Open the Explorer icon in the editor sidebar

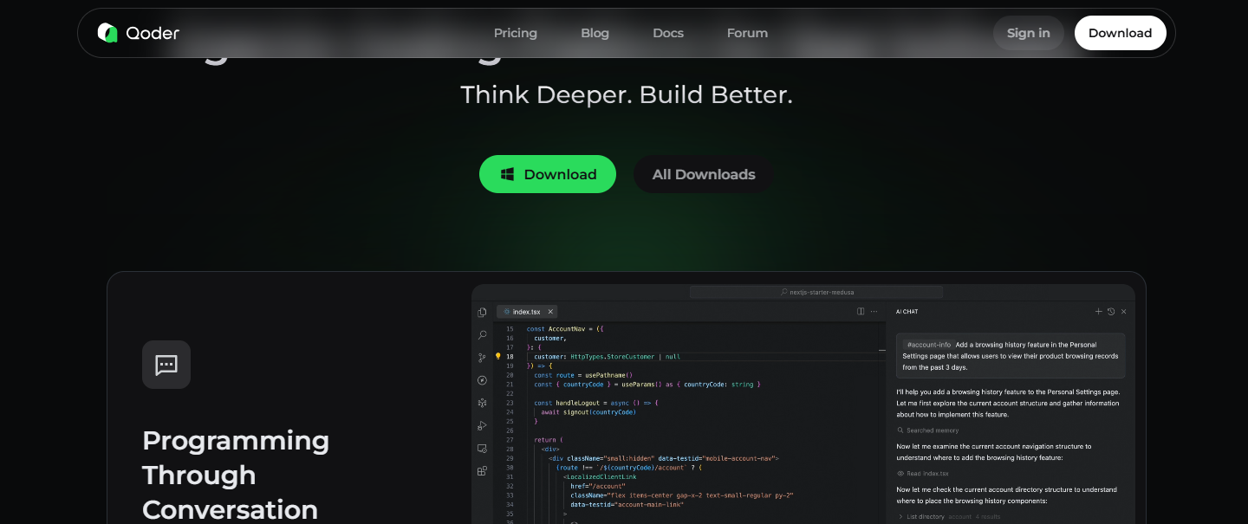pyautogui.click(x=482, y=312)
